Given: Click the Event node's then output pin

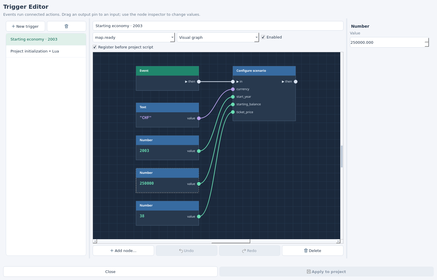Looking at the screenshot, I should 199,82.
